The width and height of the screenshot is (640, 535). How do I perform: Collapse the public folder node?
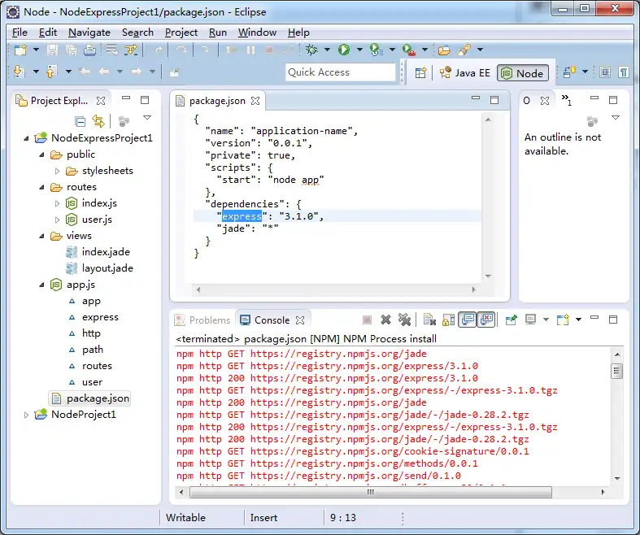41,154
